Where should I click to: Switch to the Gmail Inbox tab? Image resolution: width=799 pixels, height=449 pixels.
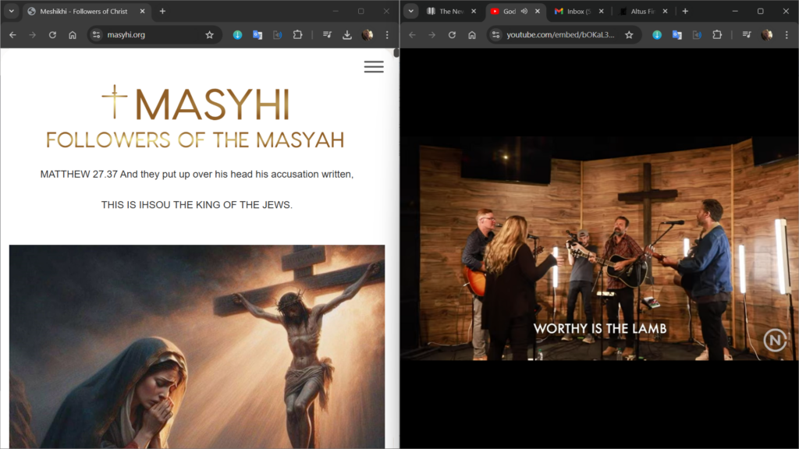pos(575,12)
